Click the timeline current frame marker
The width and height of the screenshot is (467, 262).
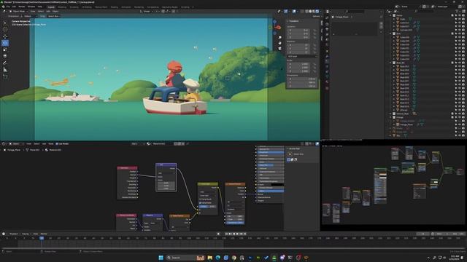[x=42, y=238]
